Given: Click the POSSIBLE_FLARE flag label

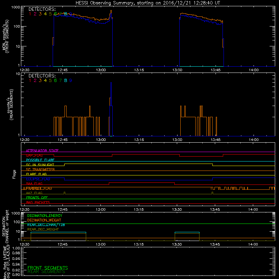Looking at the screenshot, I should click(40, 160).
